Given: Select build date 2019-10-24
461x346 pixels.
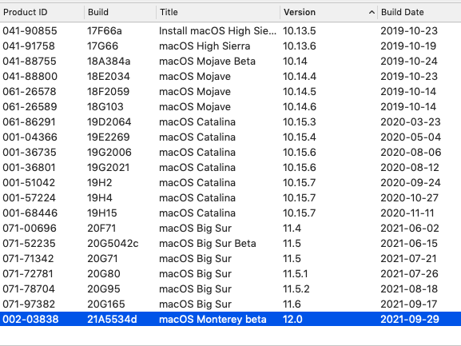Looking at the screenshot, I should 409,62.
